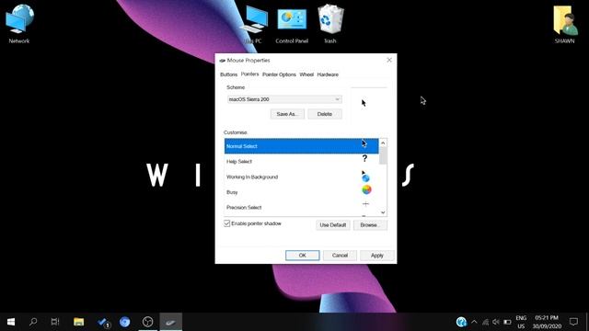Viewport: 589px width, 331px height.
Task: Click the cursor list scroll down arrow
Action: (x=383, y=212)
